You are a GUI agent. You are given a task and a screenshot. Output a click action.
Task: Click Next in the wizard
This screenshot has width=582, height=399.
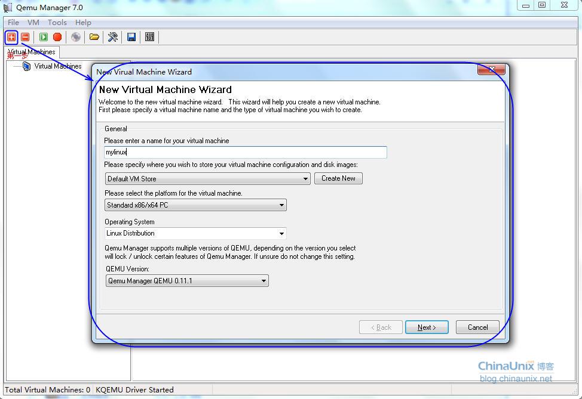(x=427, y=327)
